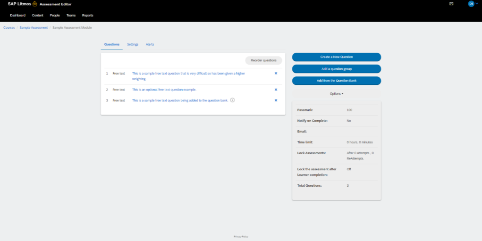Click the info icon beside question 3
Viewport: 482px width, 241px height.
(x=232, y=100)
